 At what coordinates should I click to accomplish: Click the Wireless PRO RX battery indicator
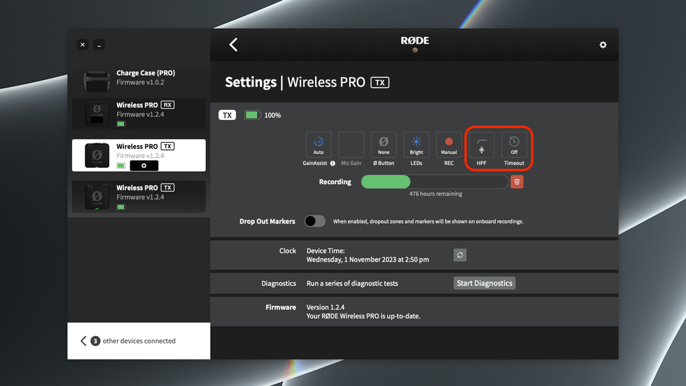[121, 124]
